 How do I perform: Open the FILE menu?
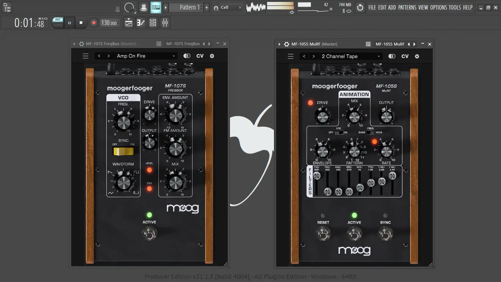(x=372, y=7)
